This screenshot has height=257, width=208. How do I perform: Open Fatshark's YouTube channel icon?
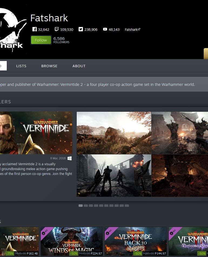click(105, 29)
